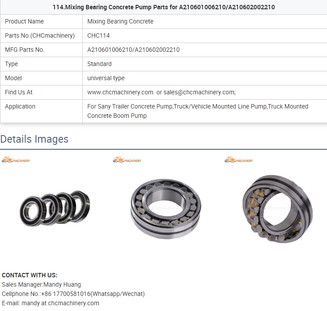This screenshot has height=311, width=327.
Task: Open the four sealed bearings product image
Action: point(55,208)
